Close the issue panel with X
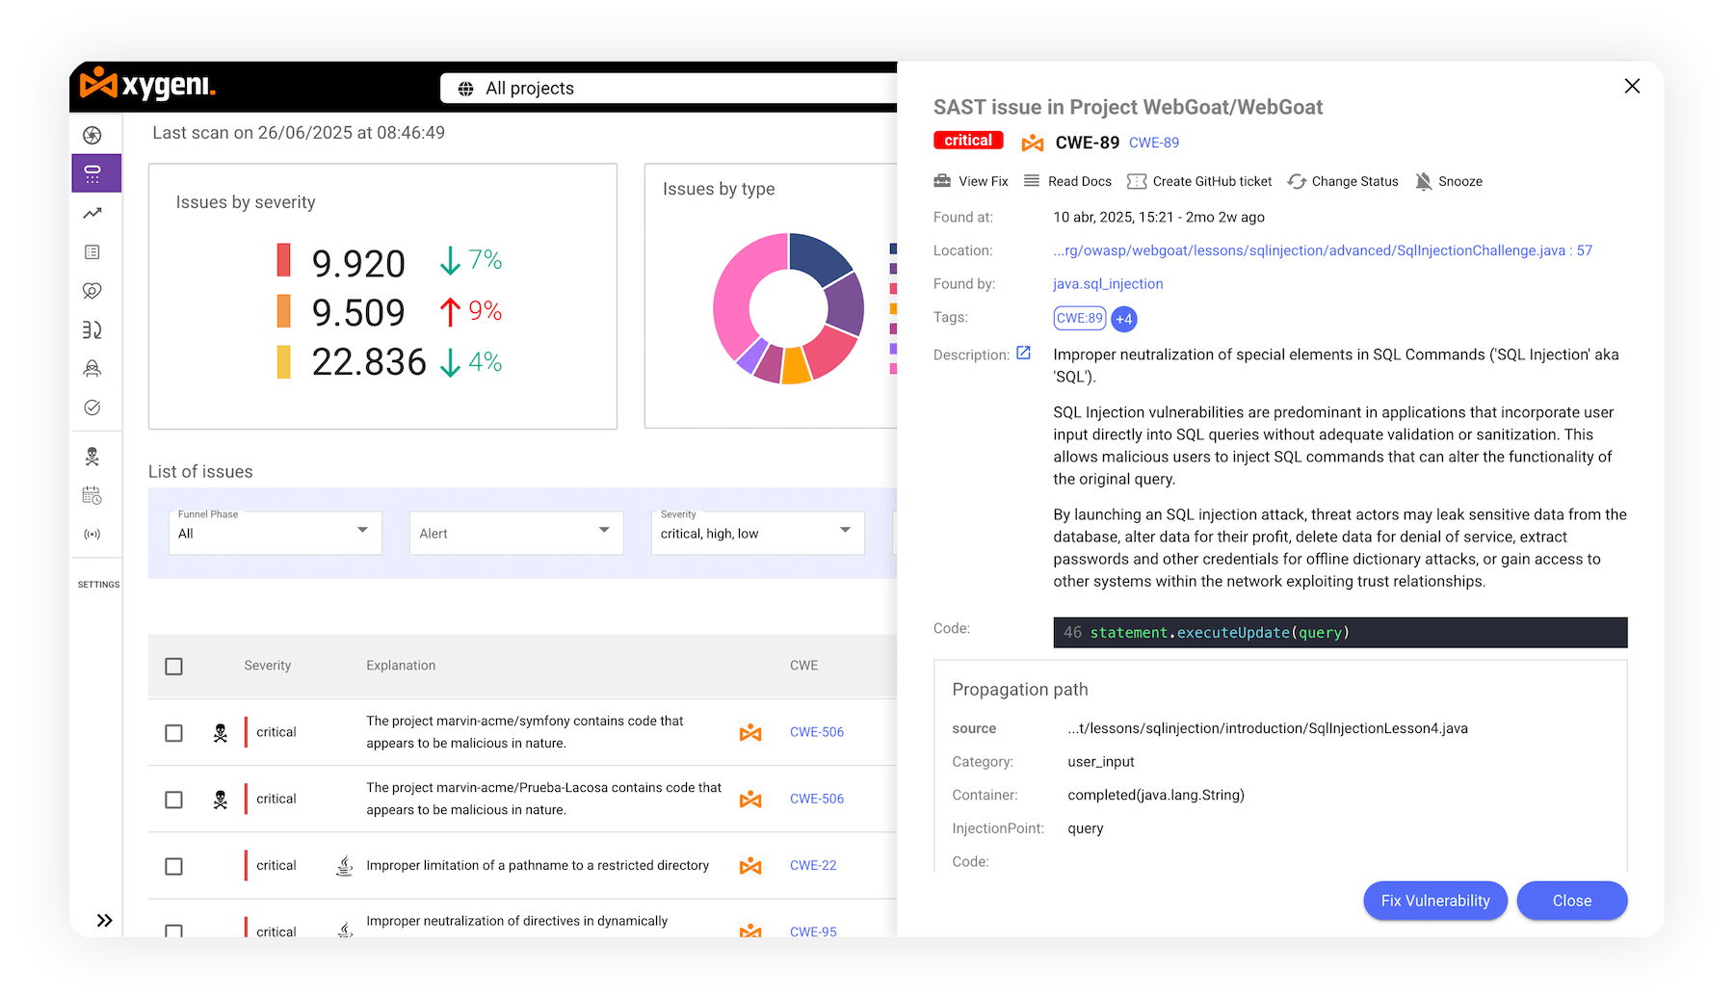The width and height of the screenshot is (1734, 998). [x=1632, y=86]
